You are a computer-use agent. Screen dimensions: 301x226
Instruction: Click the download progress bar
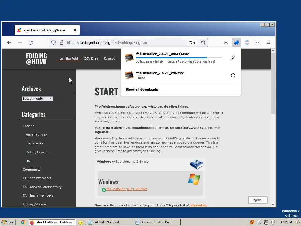[x=179, y=58]
